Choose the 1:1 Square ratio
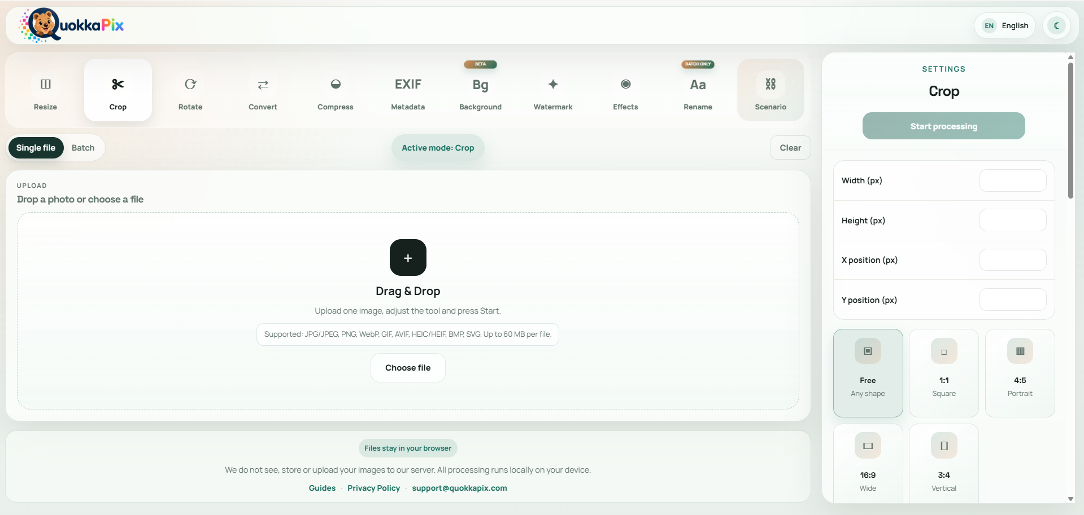Image resolution: width=1084 pixels, height=515 pixels. [x=944, y=373]
